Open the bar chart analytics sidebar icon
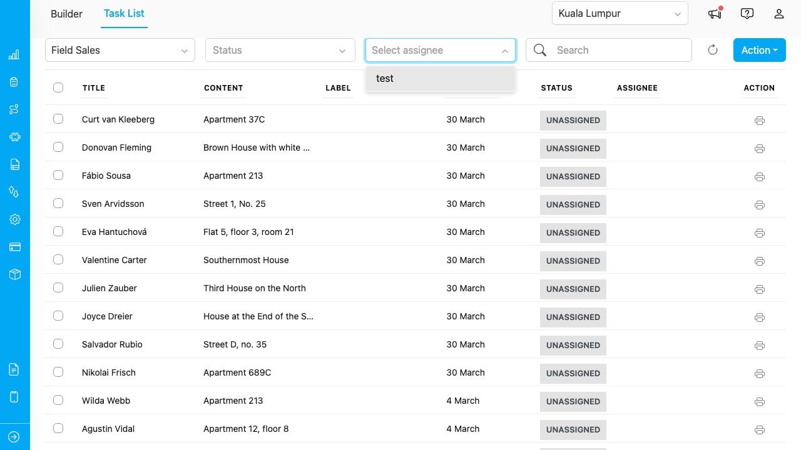Image resolution: width=801 pixels, height=450 pixels. [x=14, y=55]
